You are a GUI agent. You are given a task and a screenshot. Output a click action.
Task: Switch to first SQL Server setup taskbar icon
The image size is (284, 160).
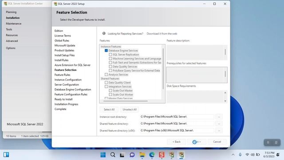pos(172,155)
